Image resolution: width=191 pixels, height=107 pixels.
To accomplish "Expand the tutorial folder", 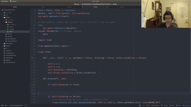I will (x=8, y=46).
